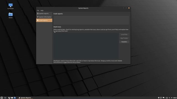The image size is (177, 99).
Task: Open the Mint start menu
Action: (x=2, y=98)
